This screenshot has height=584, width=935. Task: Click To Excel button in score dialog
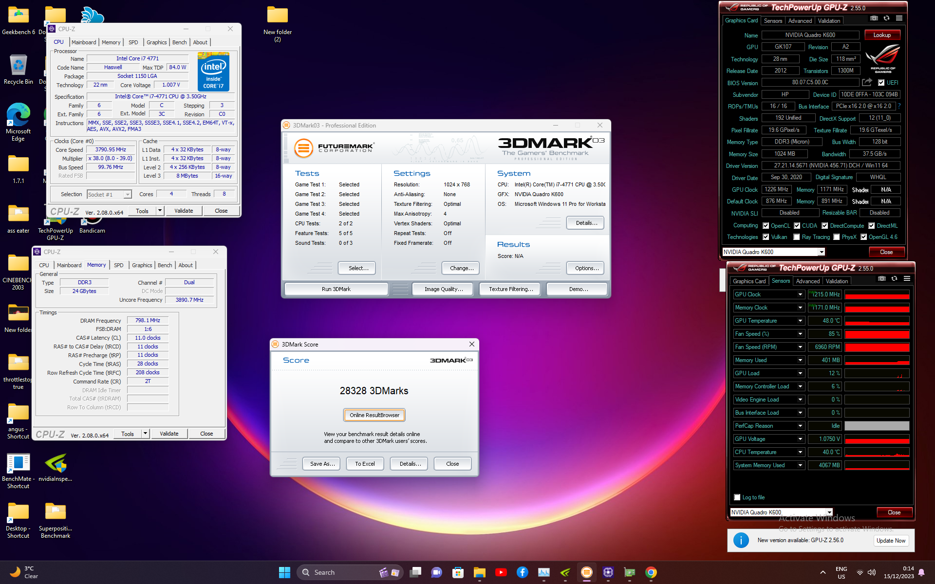[365, 464]
